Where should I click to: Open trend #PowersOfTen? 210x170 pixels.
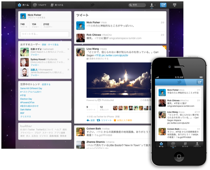[28, 102]
